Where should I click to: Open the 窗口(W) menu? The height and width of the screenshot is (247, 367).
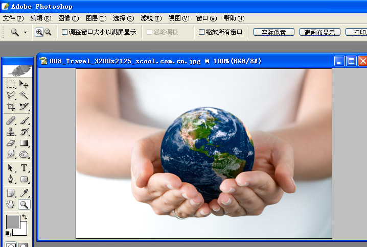coord(207,18)
